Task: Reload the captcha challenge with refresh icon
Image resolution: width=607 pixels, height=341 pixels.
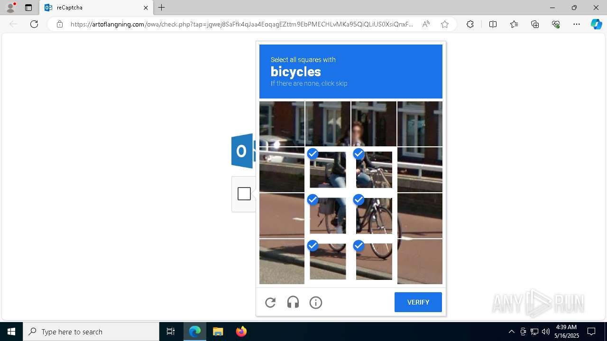Action: pyautogui.click(x=270, y=303)
